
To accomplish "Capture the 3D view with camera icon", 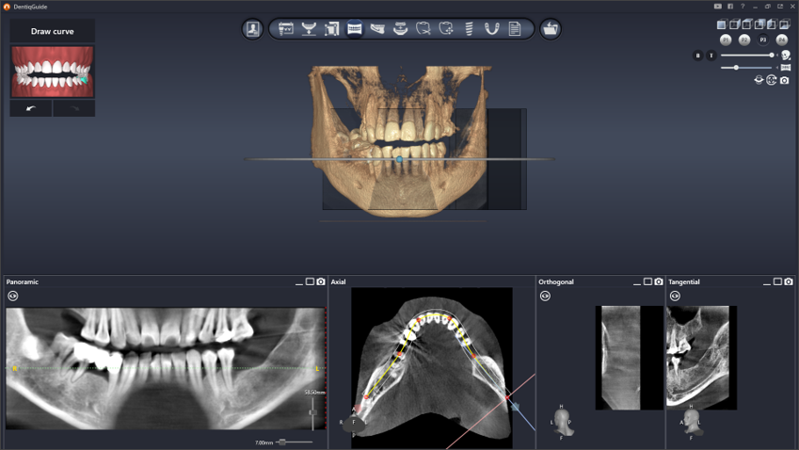I will [785, 80].
